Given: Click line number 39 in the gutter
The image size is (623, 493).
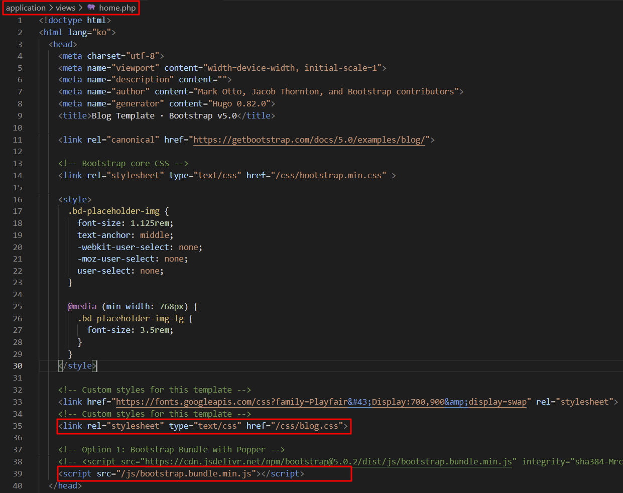Looking at the screenshot, I should (x=18, y=473).
